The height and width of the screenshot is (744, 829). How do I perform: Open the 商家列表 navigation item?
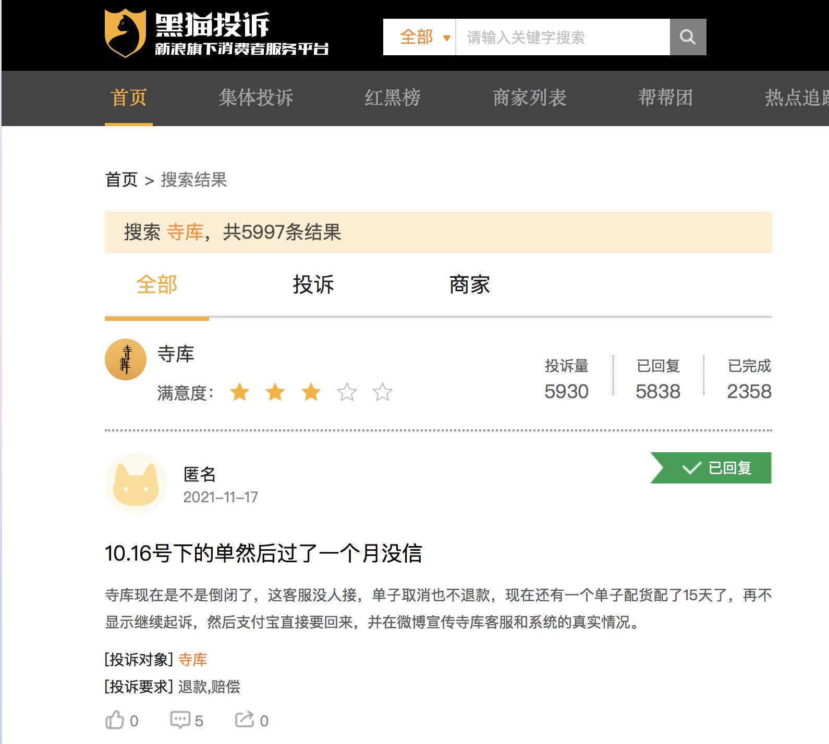point(529,97)
